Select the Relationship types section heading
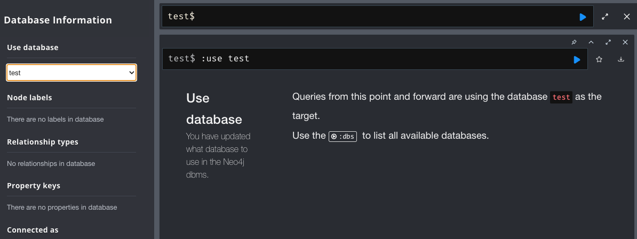The image size is (637, 239). tap(43, 142)
